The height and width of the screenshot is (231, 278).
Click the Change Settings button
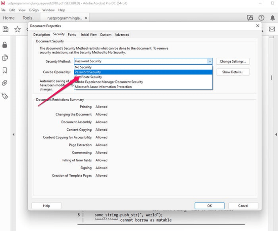(232, 61)
